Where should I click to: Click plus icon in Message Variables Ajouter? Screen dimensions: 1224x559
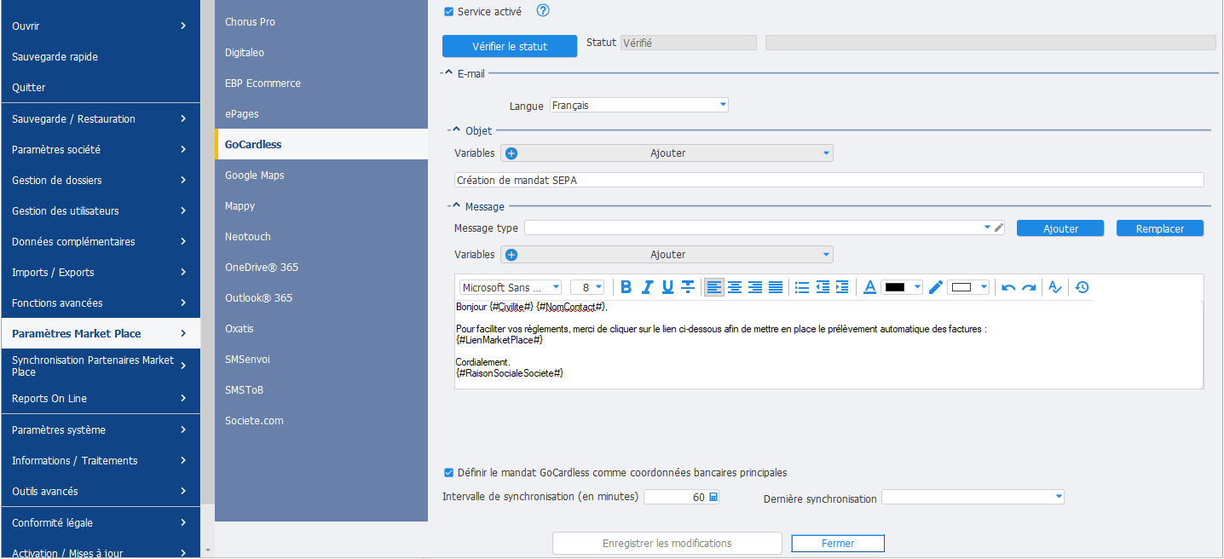tap(511, 254)
